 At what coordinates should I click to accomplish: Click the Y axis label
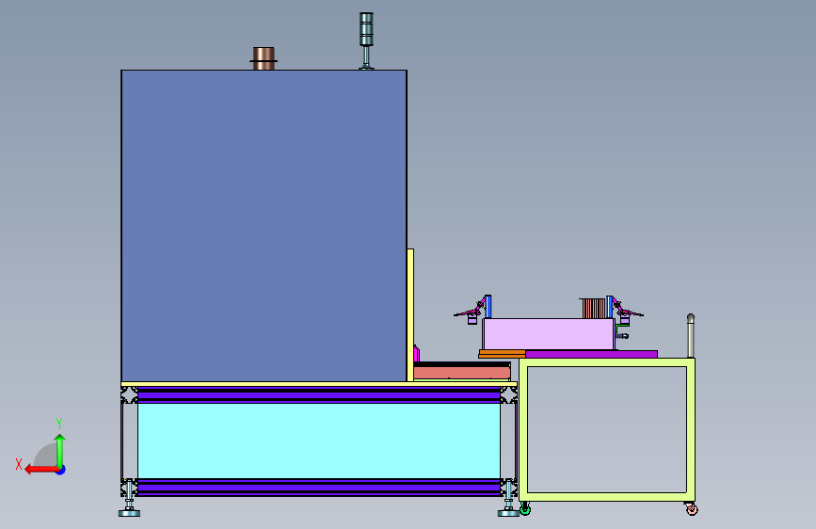click(x=59, y=424)
